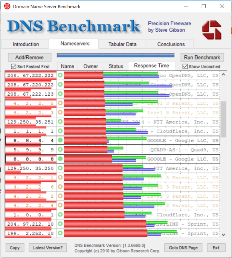Click the status circle for 9.9.9.9

[x=60, y=150]
